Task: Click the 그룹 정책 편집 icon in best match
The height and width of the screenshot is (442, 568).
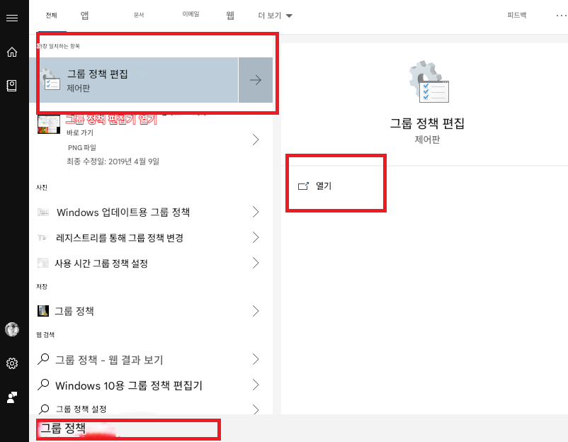Action: [50, 80]
